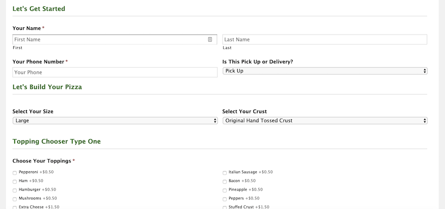This screenshot has width=445, height=209.
Task: Click the Choose Your Toppings label
Action: (x=42, y=161)
